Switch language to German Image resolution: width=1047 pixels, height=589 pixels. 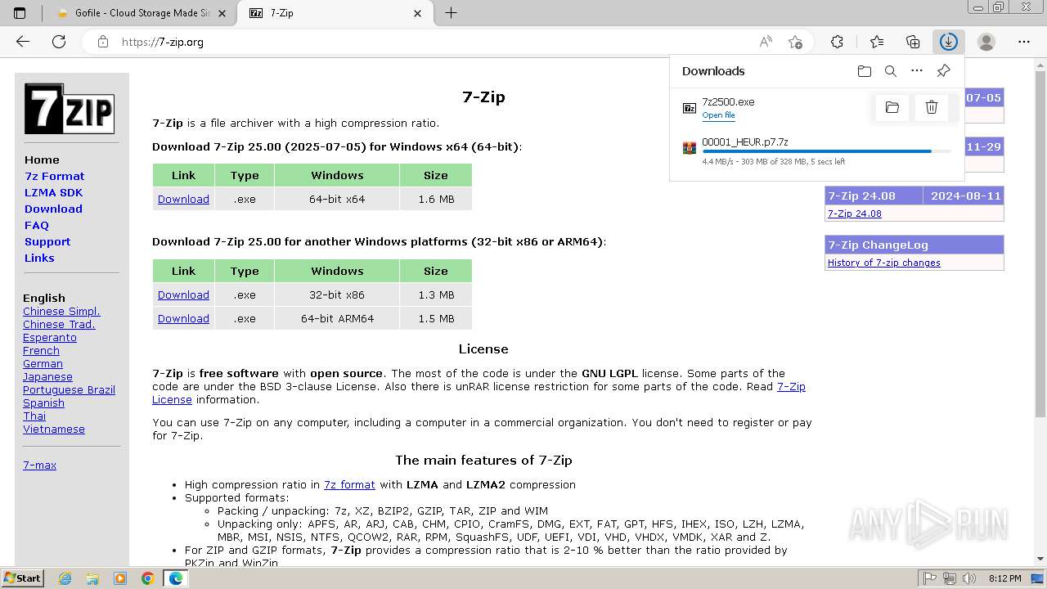(43, 363)
